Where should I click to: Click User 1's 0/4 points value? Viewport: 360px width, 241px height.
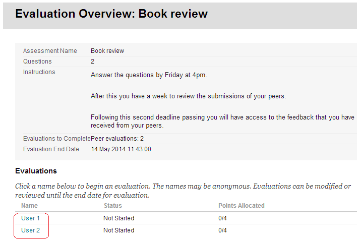click(222, 218)
